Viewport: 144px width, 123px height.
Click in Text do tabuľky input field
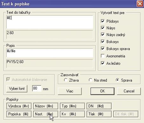[x=50, y=22]
